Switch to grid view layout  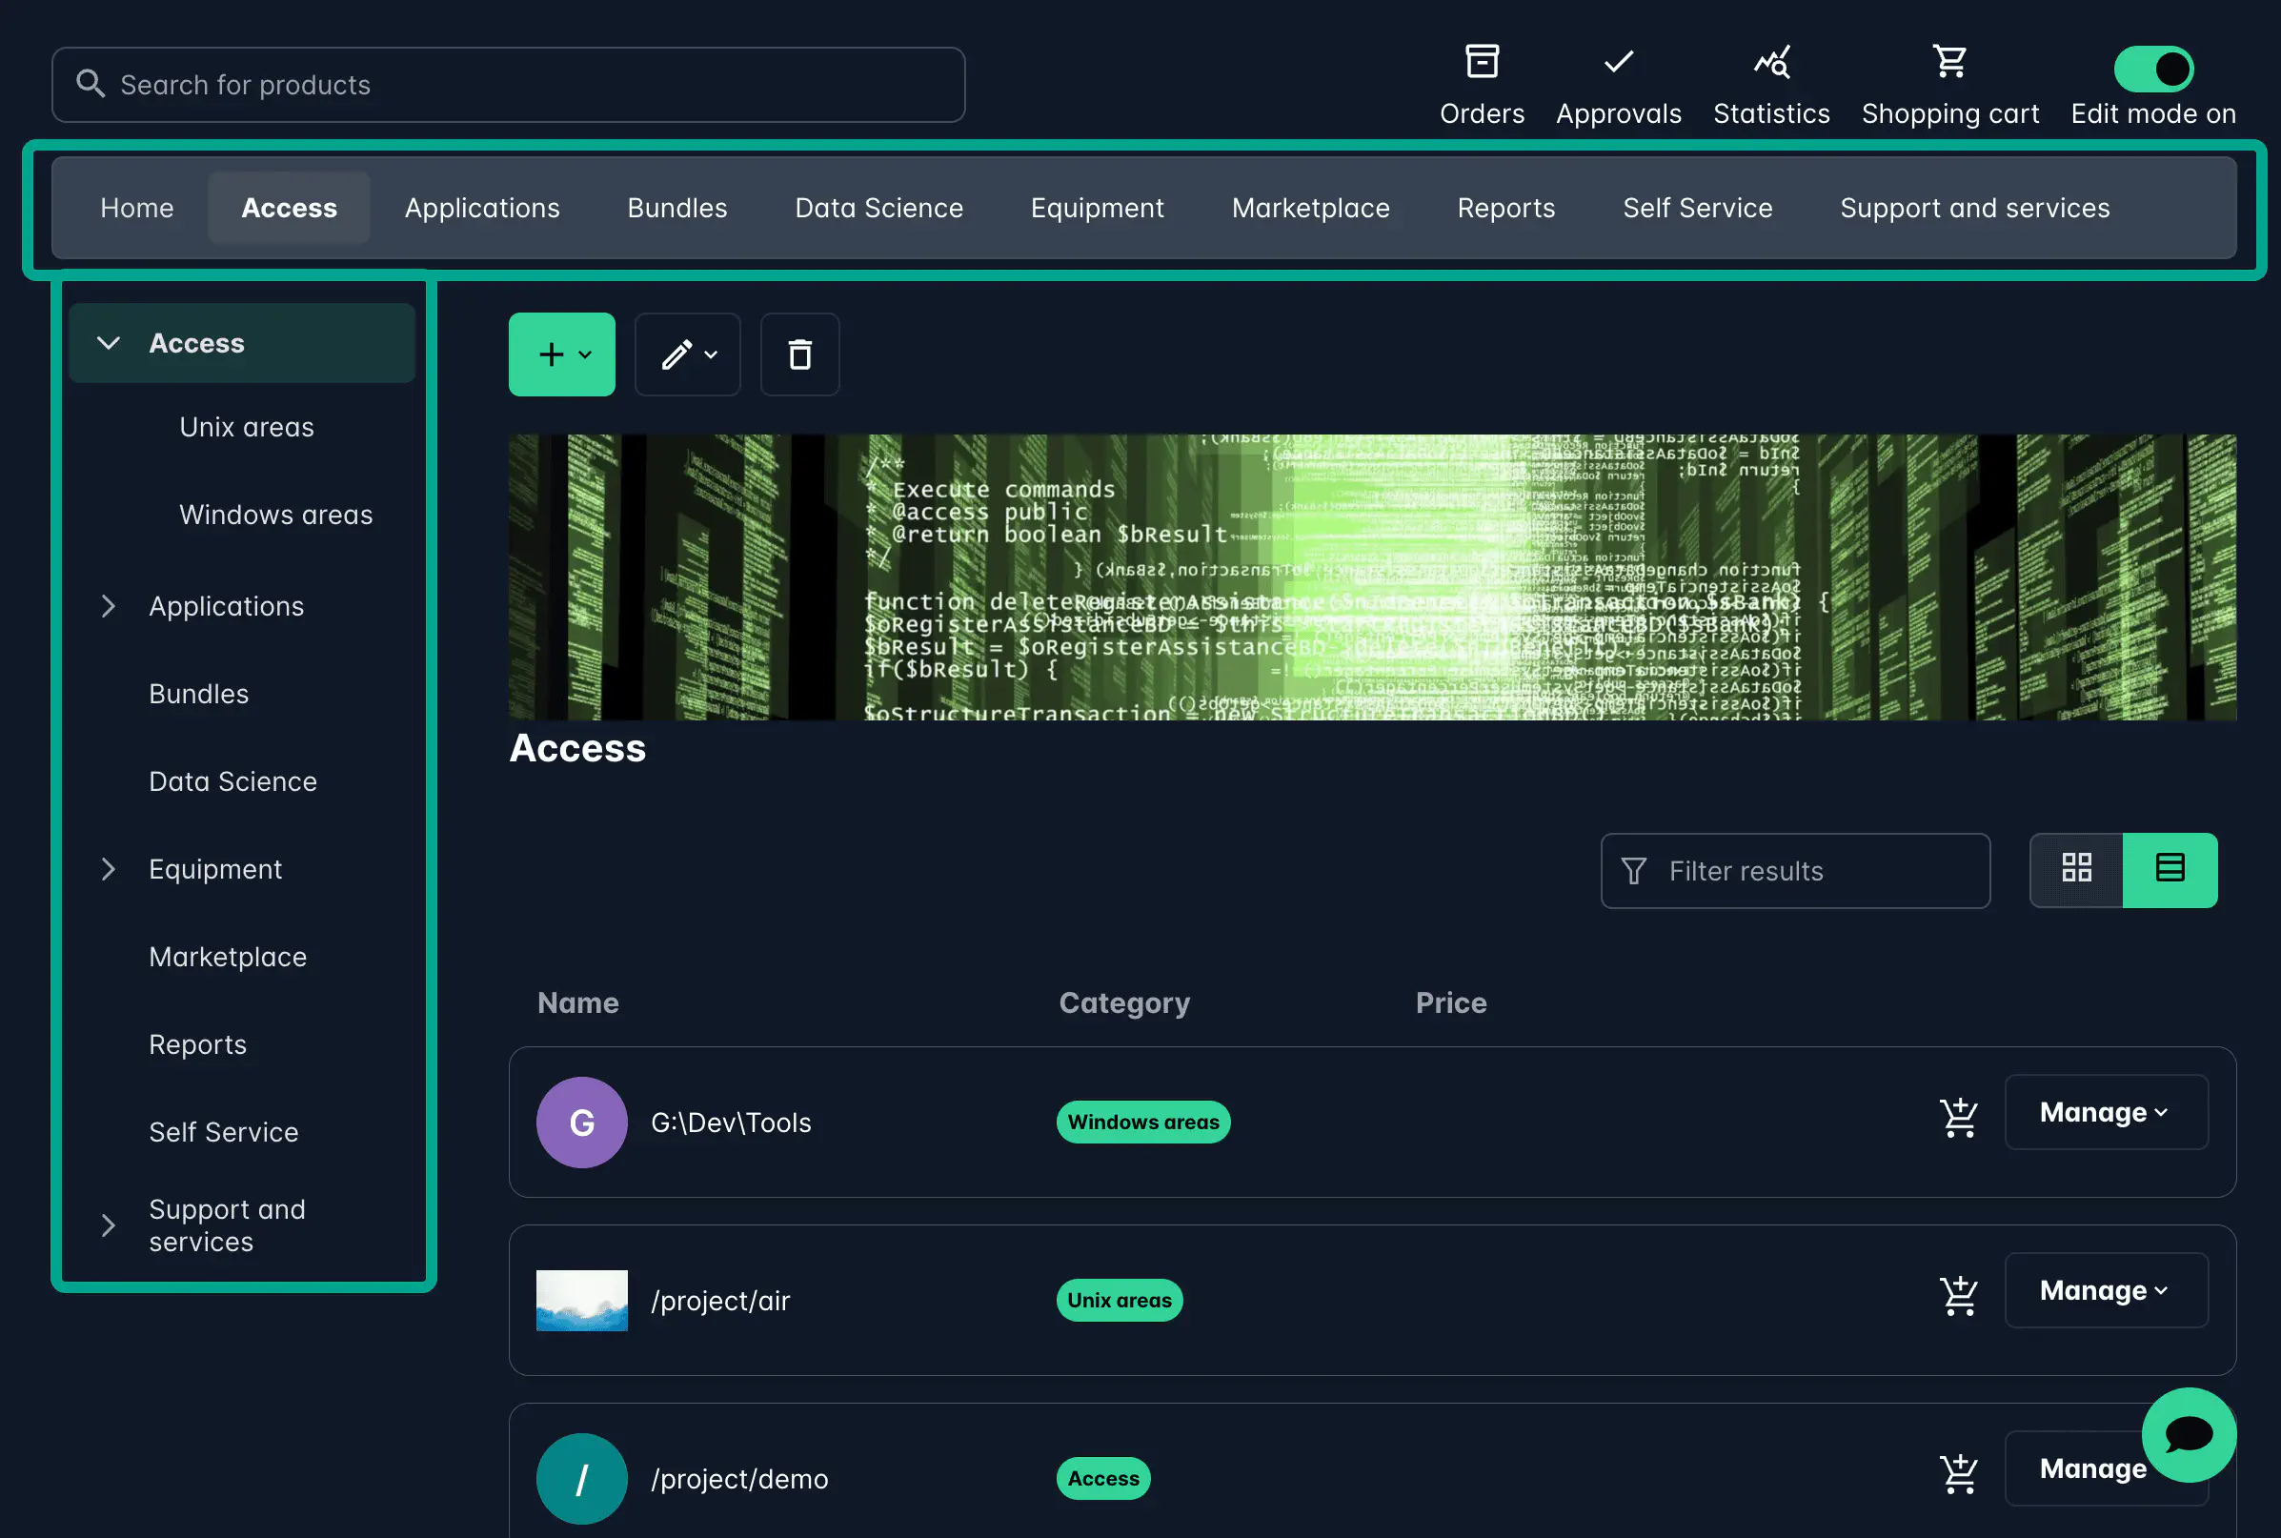point(2076,868)
